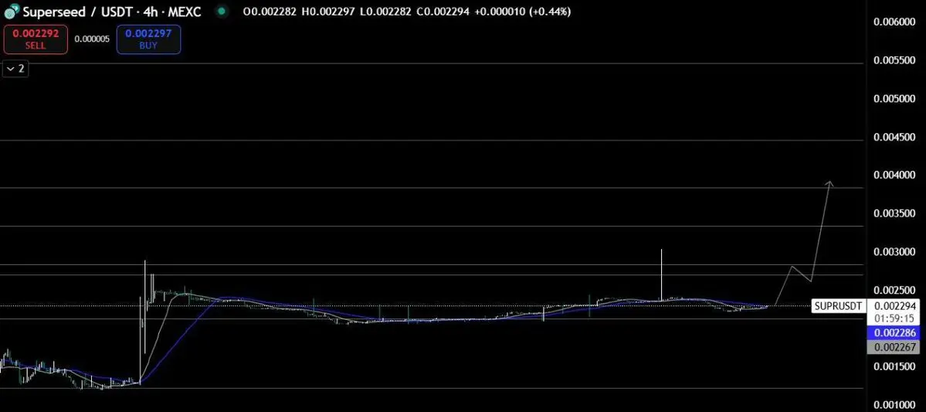Click the blue BUY 0.002297 button
Screen dimensions: 926x412
(148, 39)
